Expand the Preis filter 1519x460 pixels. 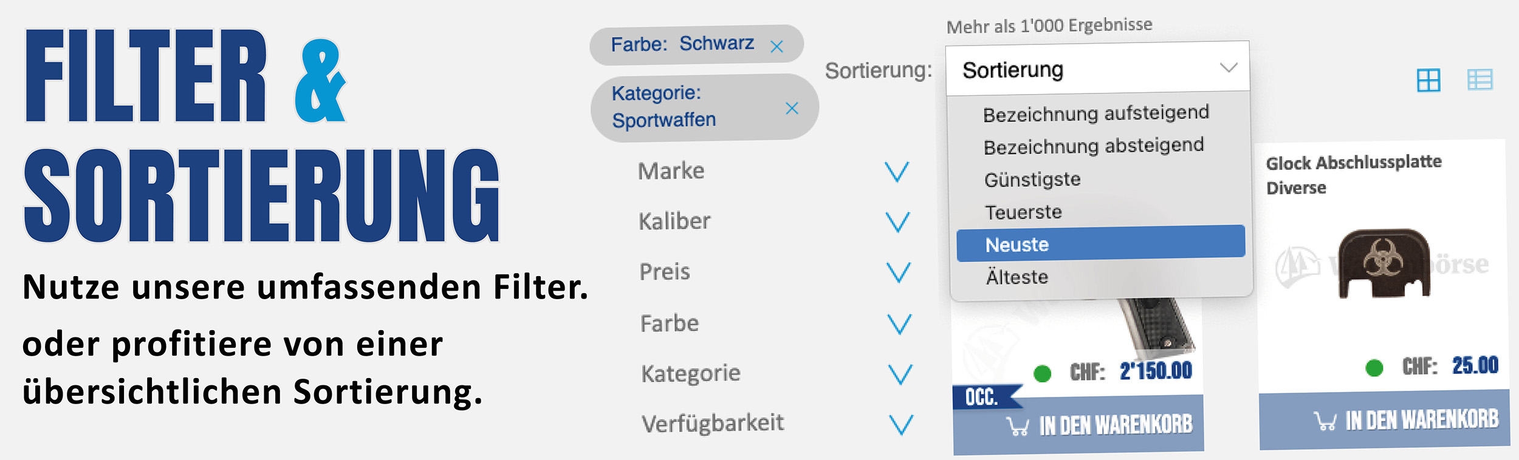(898, 272)
